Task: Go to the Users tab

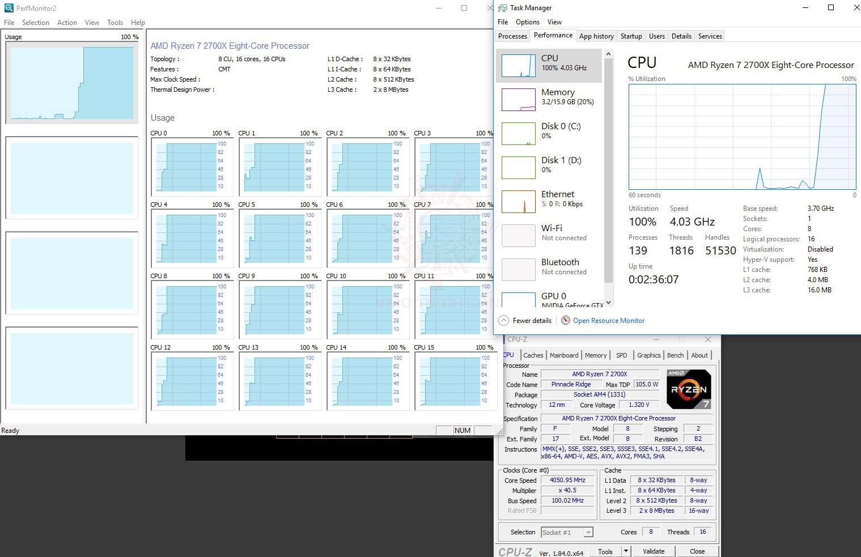Action: [x=657, y=36]
